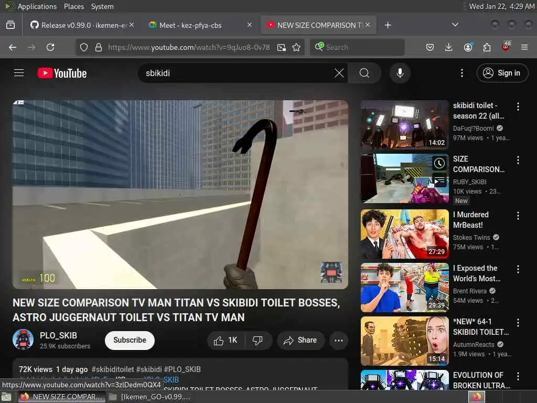
Task: Open the tracking protection shield icon
Action: [x=84, y=47]
